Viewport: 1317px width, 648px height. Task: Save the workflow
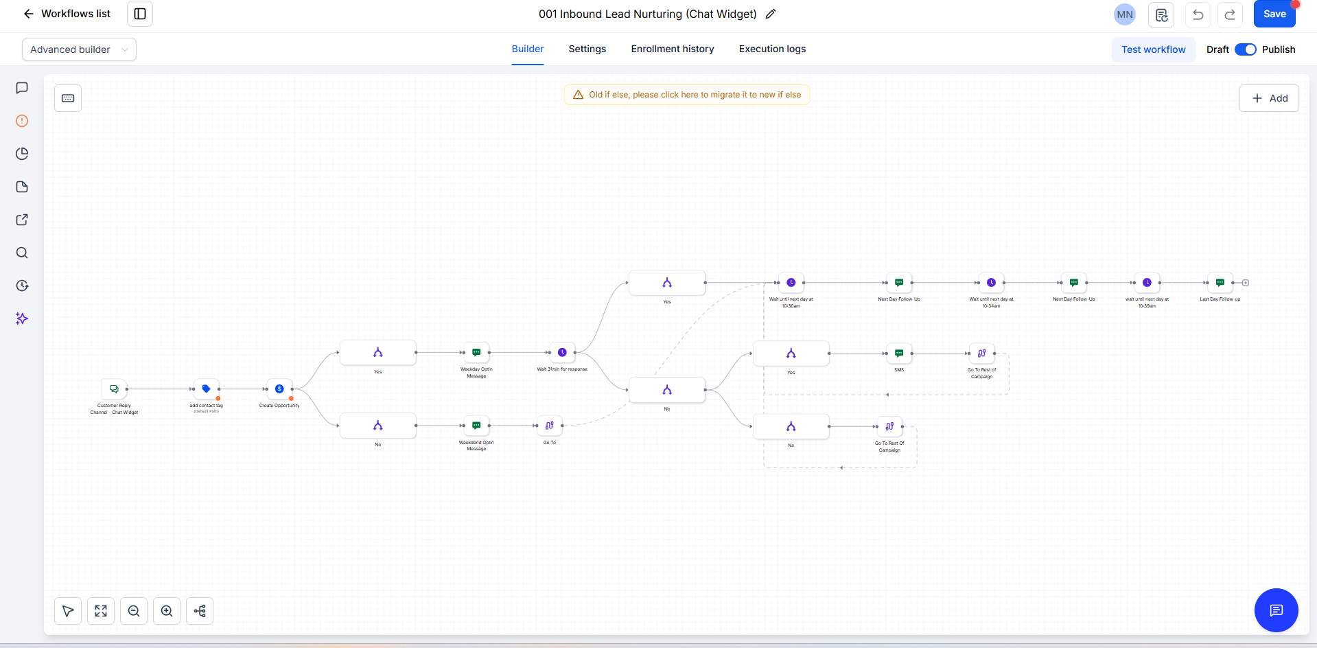(x=1274, y=14)
